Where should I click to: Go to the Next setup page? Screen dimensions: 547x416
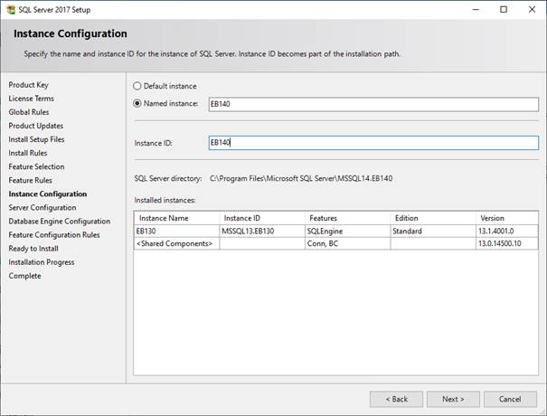[453, 399]
